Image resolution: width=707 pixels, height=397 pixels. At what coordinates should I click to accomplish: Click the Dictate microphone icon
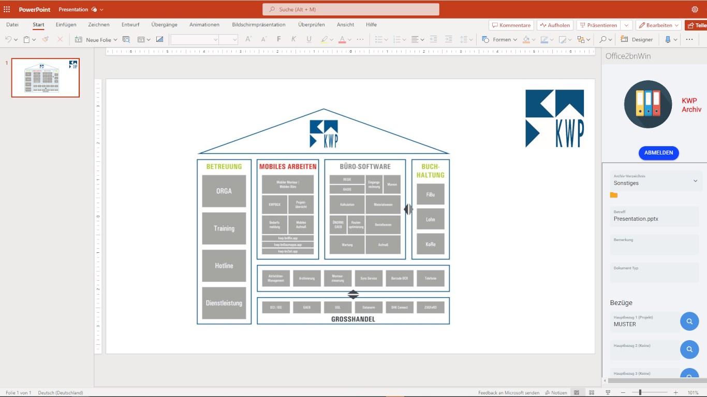[668, 39]
